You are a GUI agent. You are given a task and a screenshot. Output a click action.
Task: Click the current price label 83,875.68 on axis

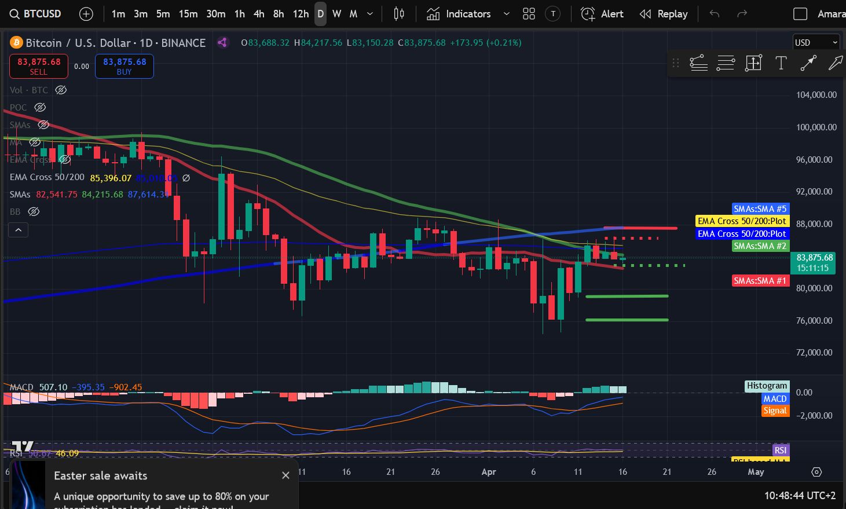[x=814, y=263]
